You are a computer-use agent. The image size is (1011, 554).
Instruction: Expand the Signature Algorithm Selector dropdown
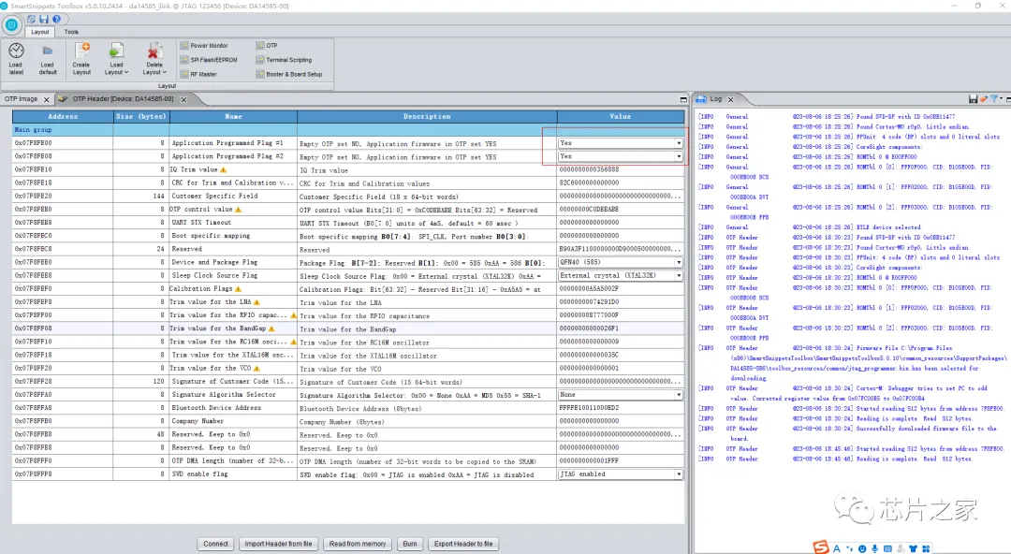(679, 395)
